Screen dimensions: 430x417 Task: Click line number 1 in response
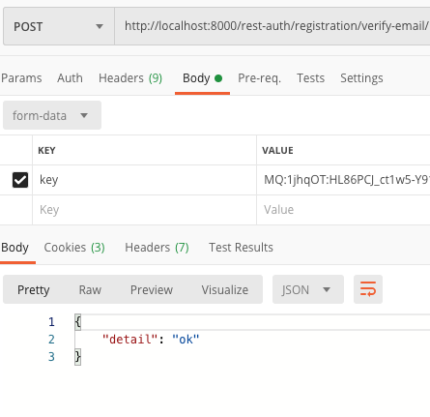coord(51,322)
